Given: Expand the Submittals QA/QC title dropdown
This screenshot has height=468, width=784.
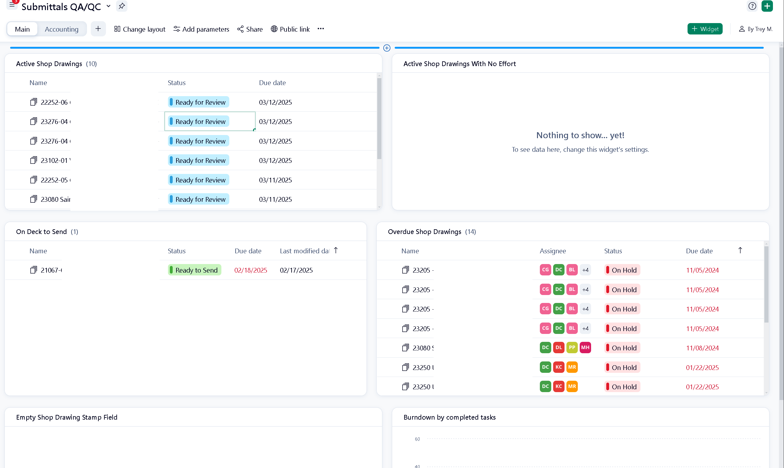Looking at the screenshot, I should pyautogui.click(x=108, y=6).
